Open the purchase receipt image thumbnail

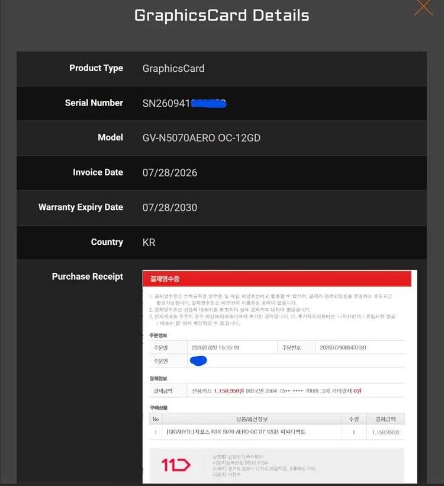(x=279, y=376)
